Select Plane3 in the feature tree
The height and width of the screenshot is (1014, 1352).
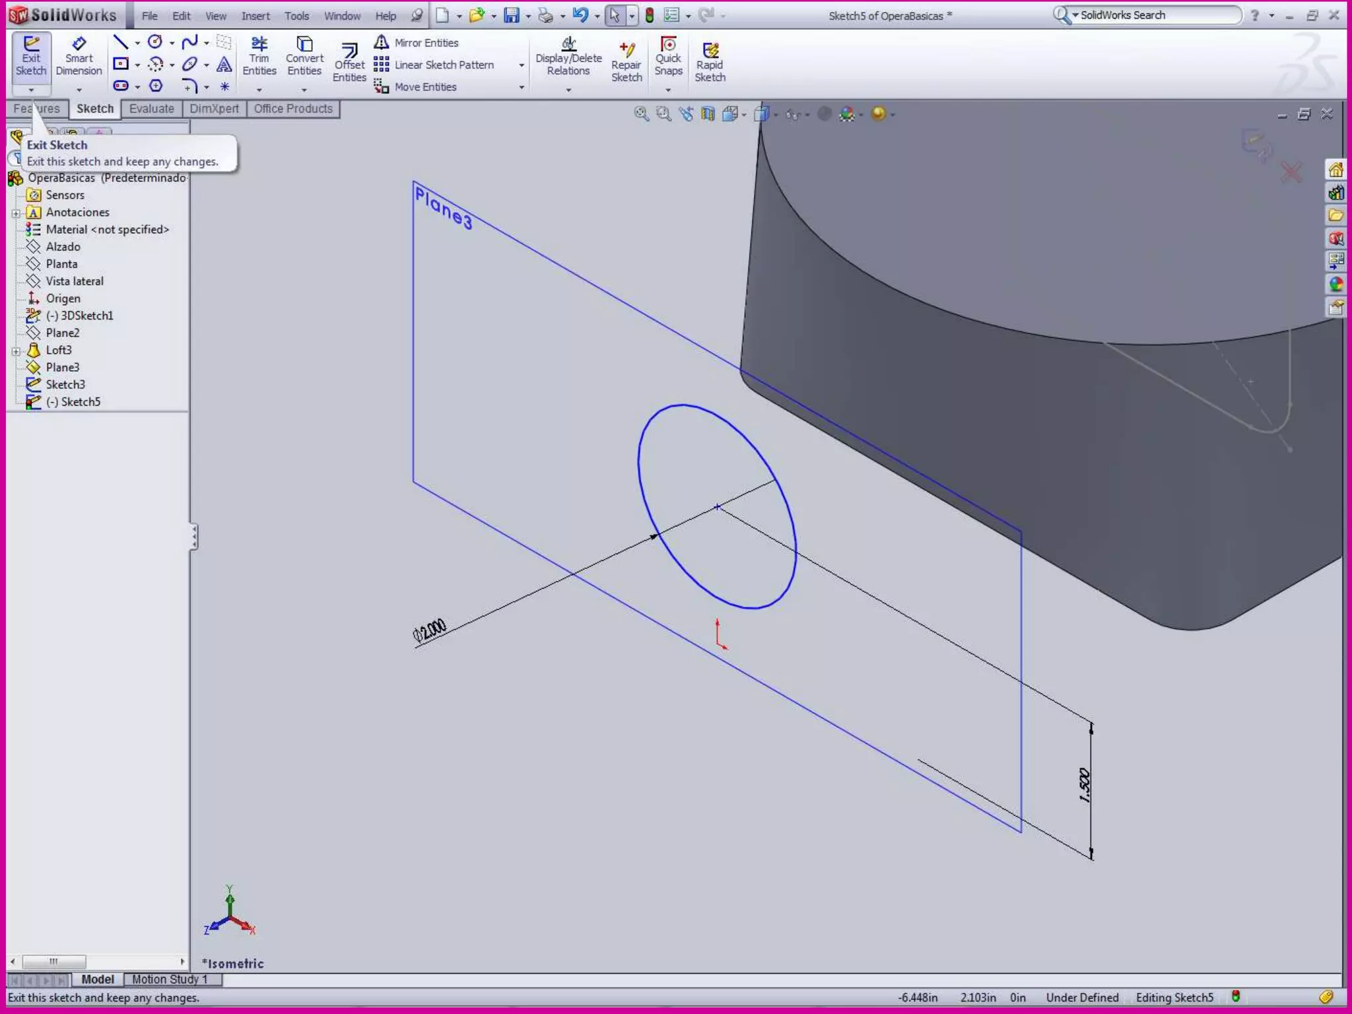click(x=62, y=368)
